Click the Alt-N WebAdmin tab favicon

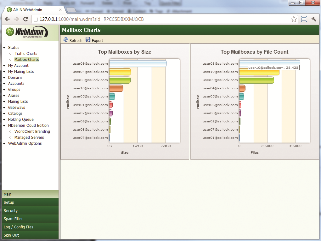click(9, 10)
